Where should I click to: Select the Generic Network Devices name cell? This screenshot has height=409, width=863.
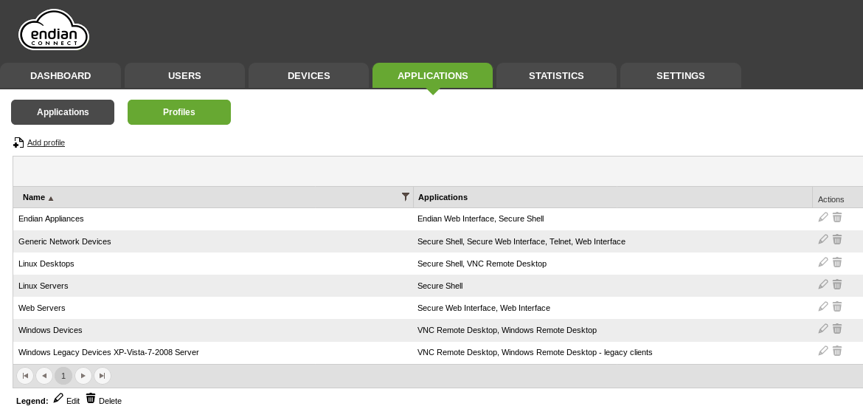coord(213,241)
